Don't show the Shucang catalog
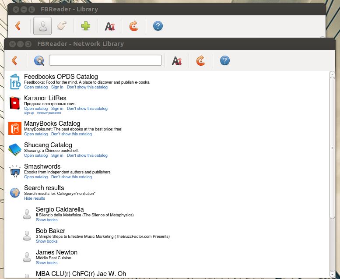The height and width of the screenshot is (279, 340). (x=87, y=155)
